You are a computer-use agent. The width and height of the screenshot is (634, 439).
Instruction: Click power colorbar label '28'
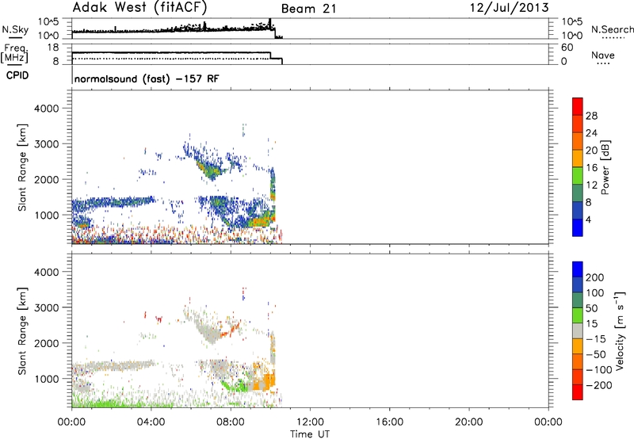pos(591,116)
